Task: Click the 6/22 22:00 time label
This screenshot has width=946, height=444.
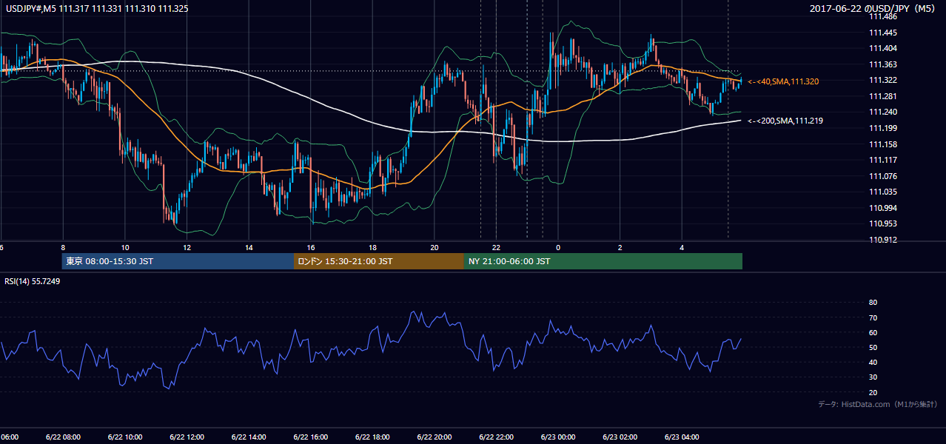Action: coord(496,437)
